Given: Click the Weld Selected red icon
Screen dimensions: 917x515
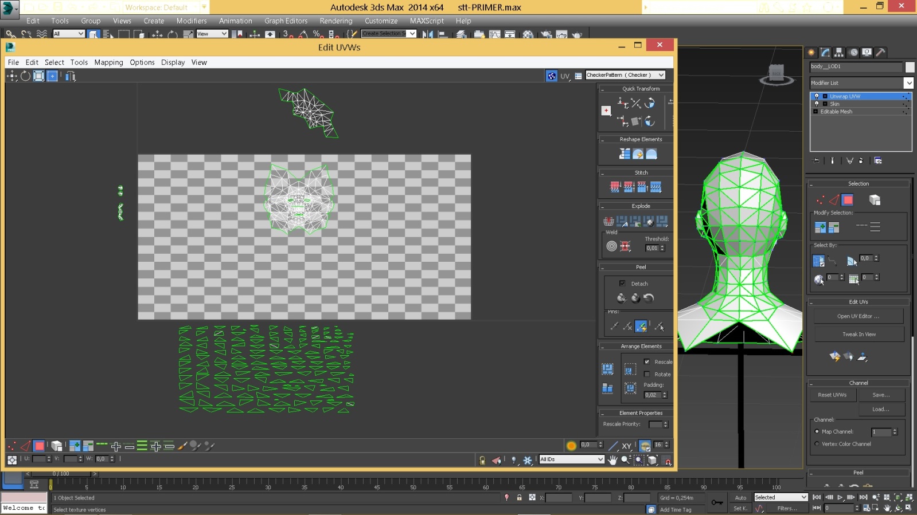Looking at the screenshot, I should pos(625,246).
